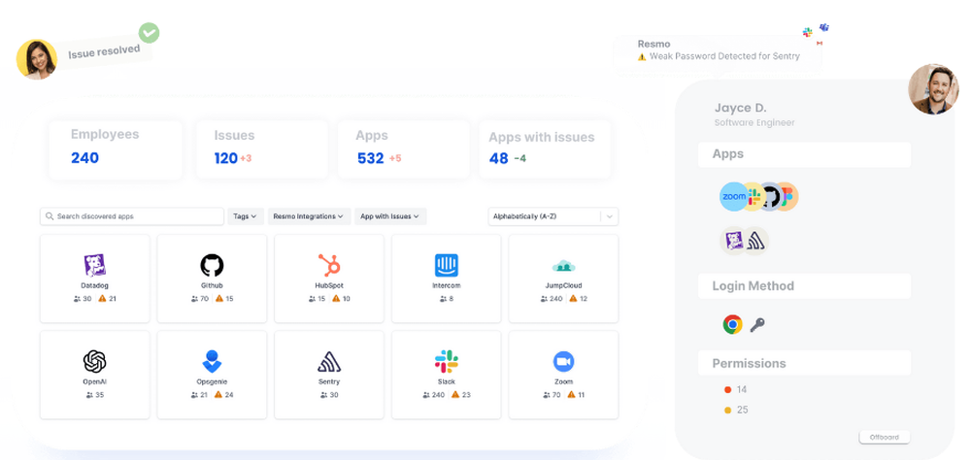
Task: Select the HubSpot logo in app grid
Action: (x=329, y=265)
